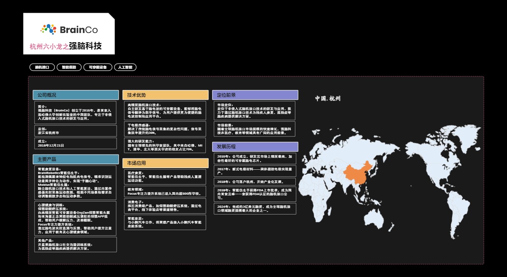
Task: Click the 脑机接口 tag pill
Action: click(x=42, y=67)
